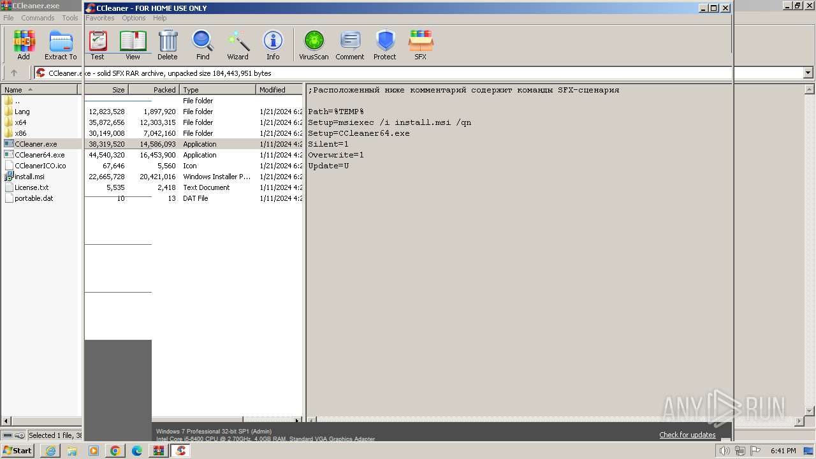The height and width of the screenshot is (459, 816).
Task: Open Internet Explorer from the taskbar
Action: 50,451
